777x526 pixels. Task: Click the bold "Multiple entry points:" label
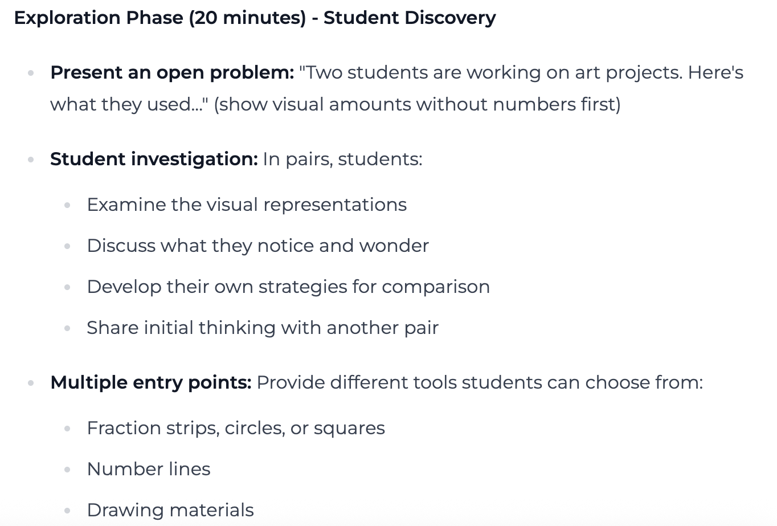(150, 382)
